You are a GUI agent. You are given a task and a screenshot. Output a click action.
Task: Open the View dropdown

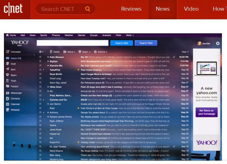point(185,52)
